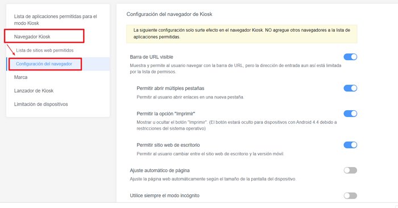Click the Ajuste automático de página label
This screenshot has height=208, width=398.
coord(160,170)
